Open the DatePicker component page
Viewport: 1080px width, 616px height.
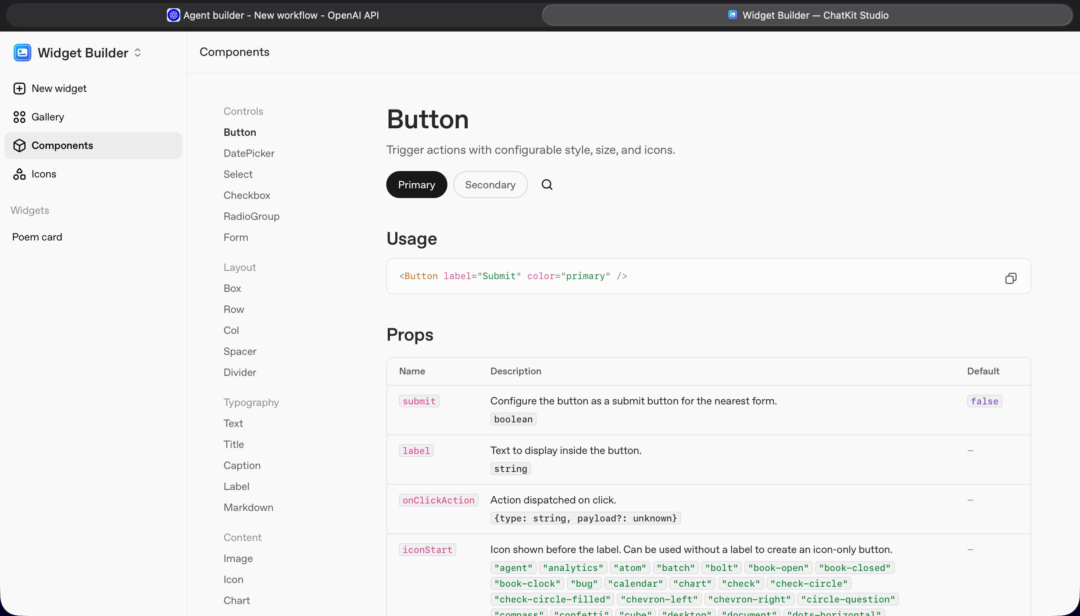click(x=249, y=153)
